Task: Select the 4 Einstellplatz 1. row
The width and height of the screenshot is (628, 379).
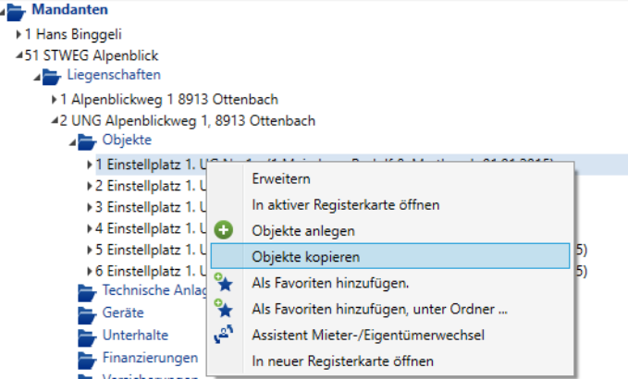Action: coord(151,228)
